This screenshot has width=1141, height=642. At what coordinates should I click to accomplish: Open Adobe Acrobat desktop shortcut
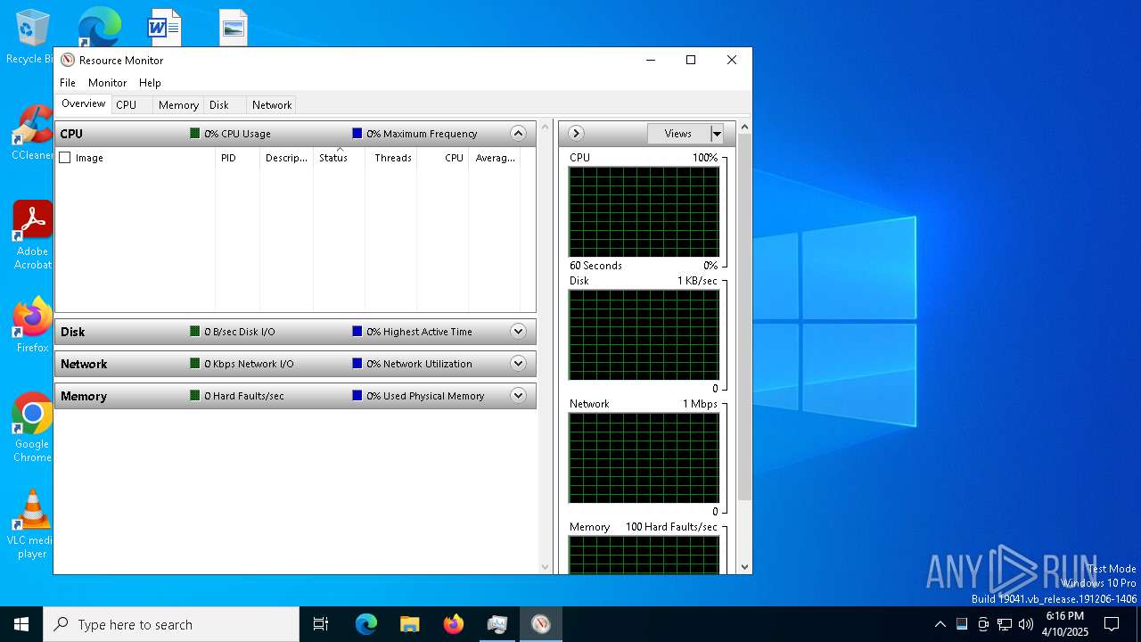[x=32, y=235]
